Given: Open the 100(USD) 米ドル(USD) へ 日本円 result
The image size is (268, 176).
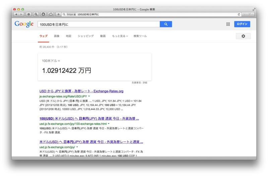Looking at the screenshot, I should coord(89,119).
